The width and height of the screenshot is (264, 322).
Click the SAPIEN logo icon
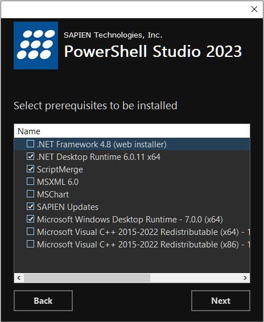pyautogui.click(x=36, y=46)
